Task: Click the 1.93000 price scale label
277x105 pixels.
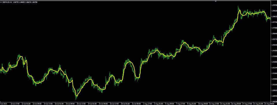Action: click(x=274, y=62)
